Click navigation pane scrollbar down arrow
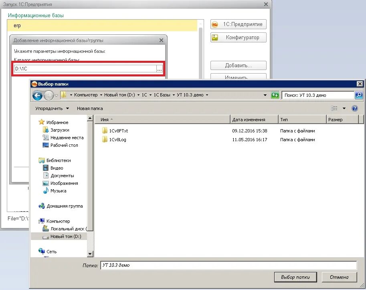Screen dimensions: 366x290 [90, 254]
